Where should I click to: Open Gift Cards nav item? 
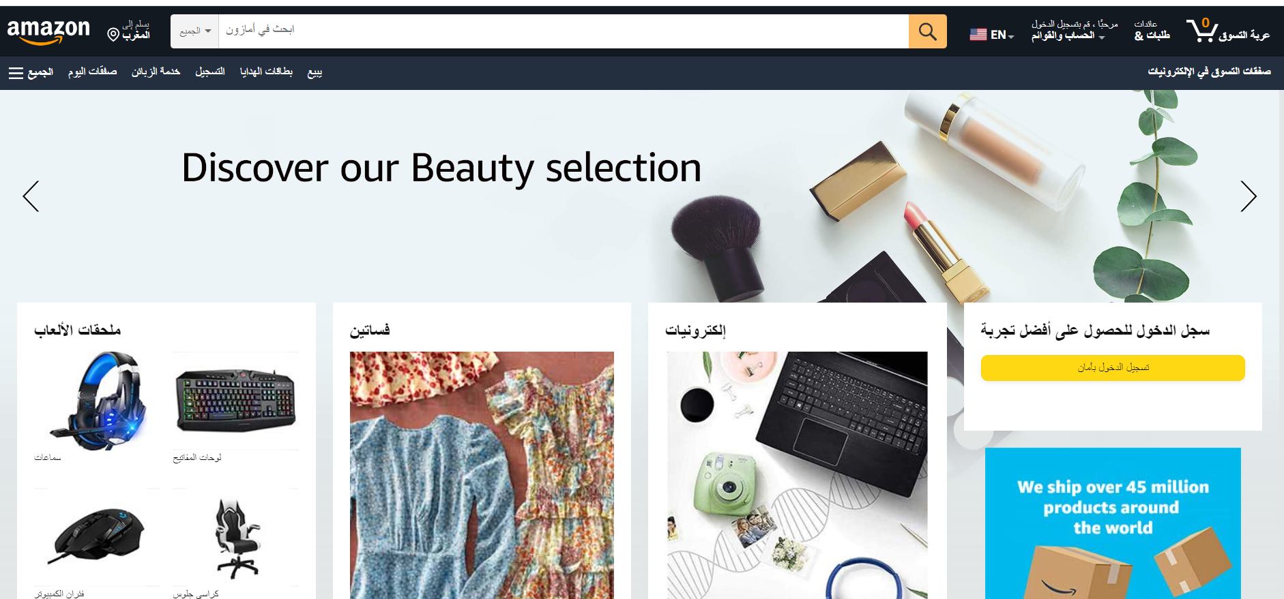(x=266, y=72)
